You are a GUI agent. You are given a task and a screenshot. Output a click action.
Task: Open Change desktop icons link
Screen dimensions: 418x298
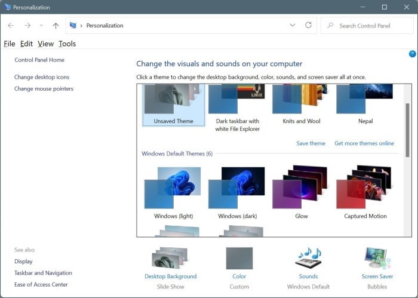[42, 77]
